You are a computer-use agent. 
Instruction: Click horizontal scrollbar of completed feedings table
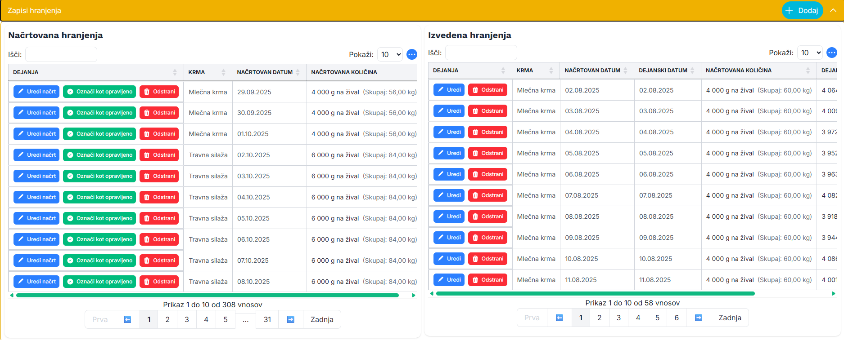[x=595, y=294]
